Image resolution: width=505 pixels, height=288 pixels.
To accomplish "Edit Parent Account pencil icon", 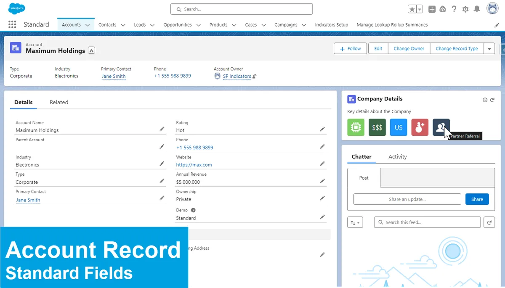I will (162, 147).
